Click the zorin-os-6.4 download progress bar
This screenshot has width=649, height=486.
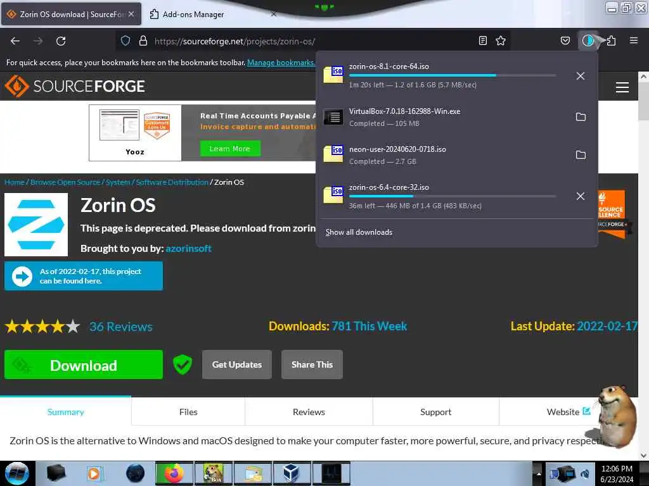tap(453, 196)
